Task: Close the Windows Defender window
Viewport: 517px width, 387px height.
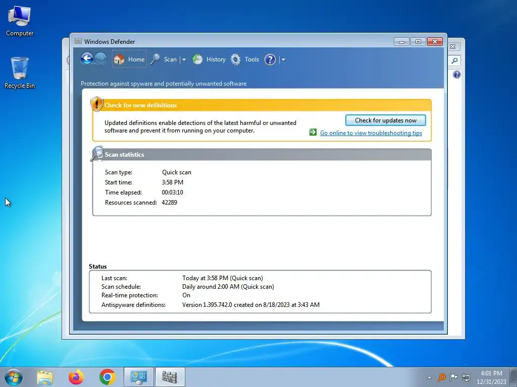Action: [435, 42]
